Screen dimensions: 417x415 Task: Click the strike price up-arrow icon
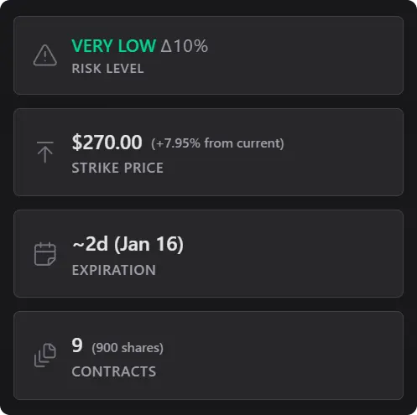point(45,152)
